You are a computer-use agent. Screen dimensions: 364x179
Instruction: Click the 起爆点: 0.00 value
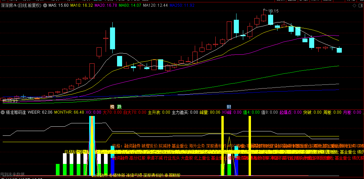[x=290, y=112]
